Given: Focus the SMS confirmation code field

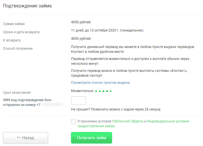Looking at the screenshot, I should point(78,101).
